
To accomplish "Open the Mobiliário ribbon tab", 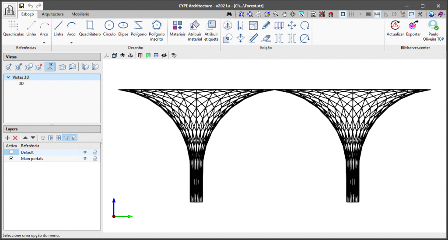I will [80, 14].
